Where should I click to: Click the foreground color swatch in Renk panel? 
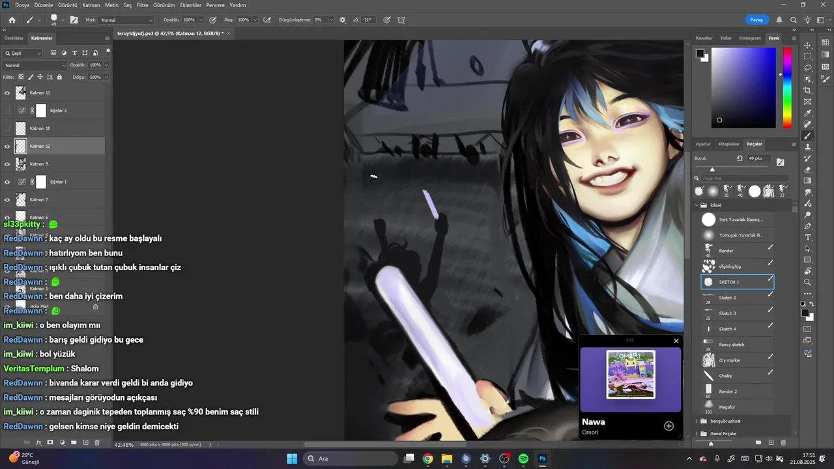point(700,53)
